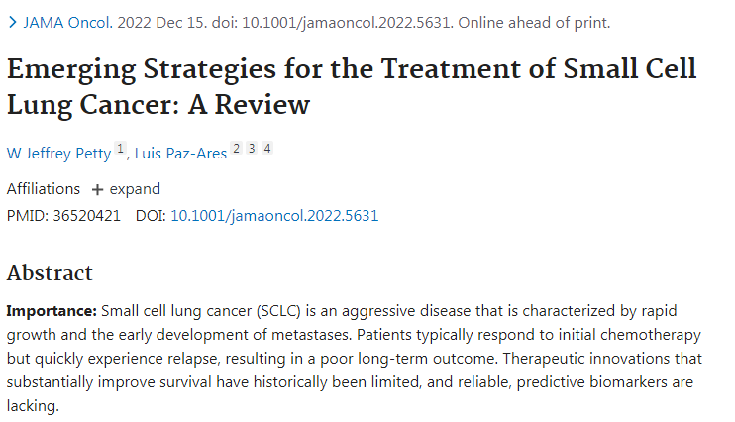Click the plus icon next to Affiliations
This screenshot has width=735, height=422.
pyautogui.click(x=97, y=189)
